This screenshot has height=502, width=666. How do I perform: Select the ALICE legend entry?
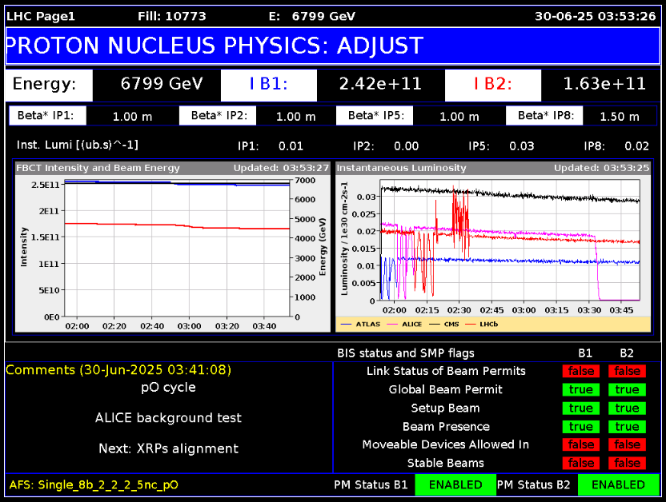coord(411,324)
